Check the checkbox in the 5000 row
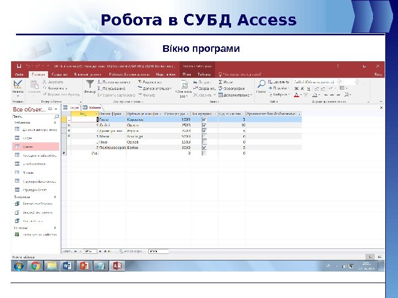Viewport: 398px width, 298px height. coord(204,136)
